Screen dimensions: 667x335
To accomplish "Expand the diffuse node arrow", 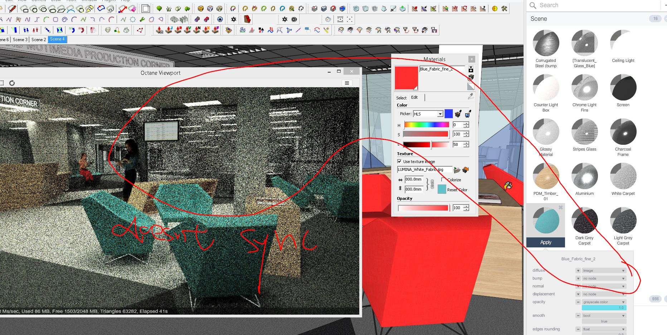I will pos(578,271).
